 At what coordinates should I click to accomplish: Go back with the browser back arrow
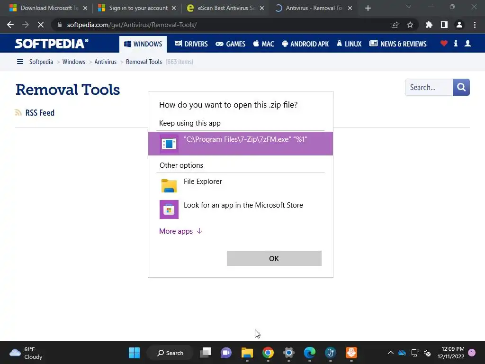click(10, 25)
